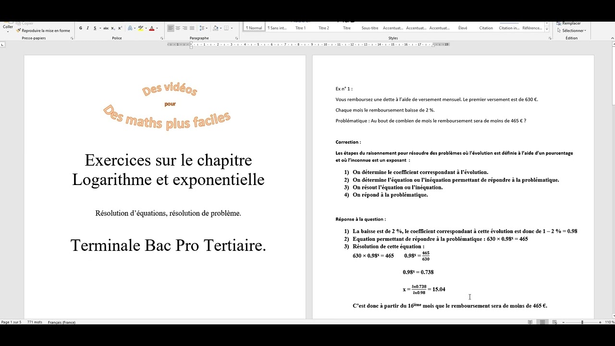
Task: Center the paragraph text
Action: tap(178, 28)
